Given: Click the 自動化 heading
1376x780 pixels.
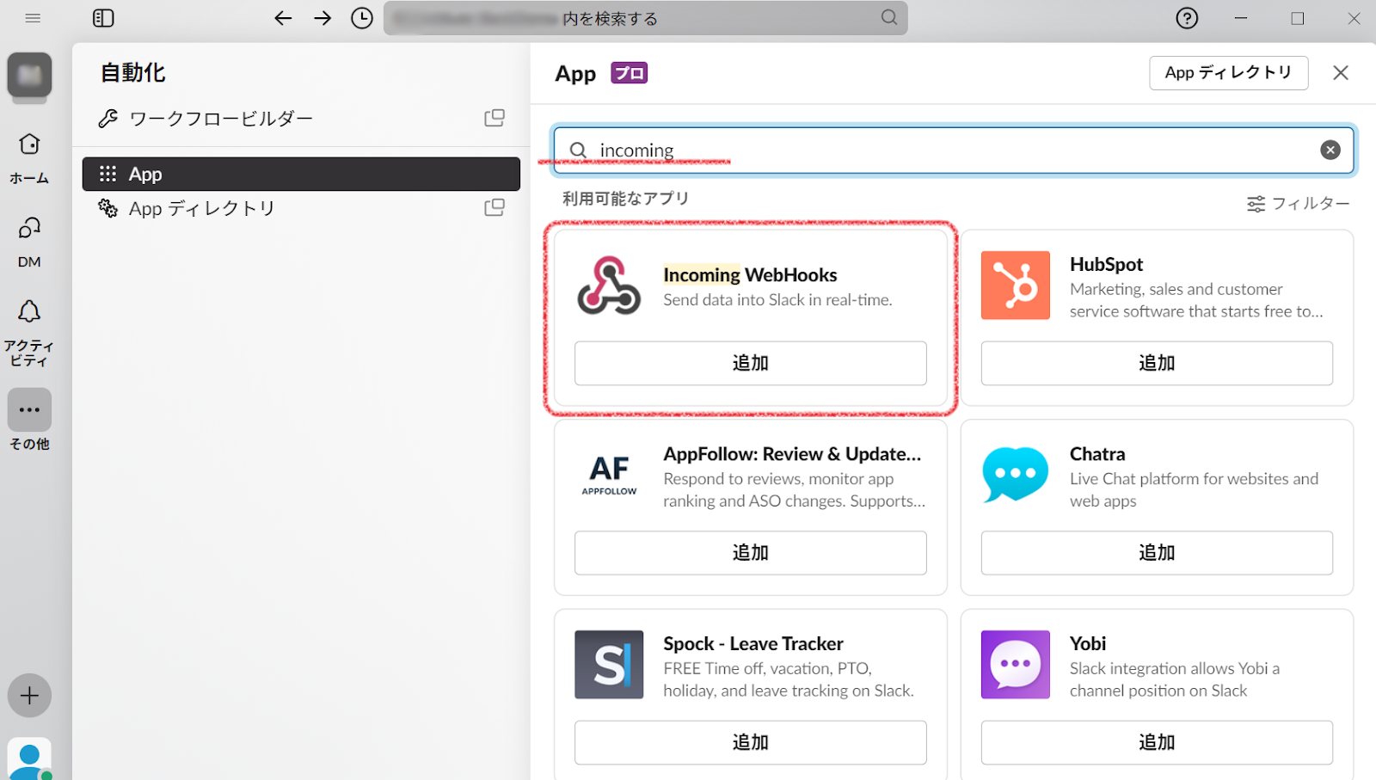Looking at the screenshot, I should click(133, 73).
